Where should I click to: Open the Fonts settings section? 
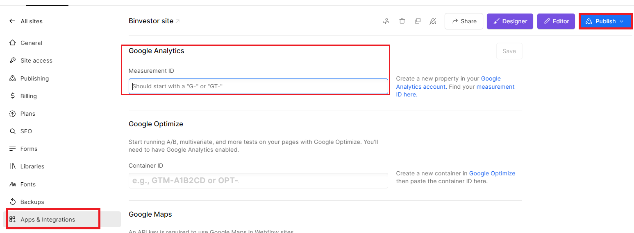28,184
